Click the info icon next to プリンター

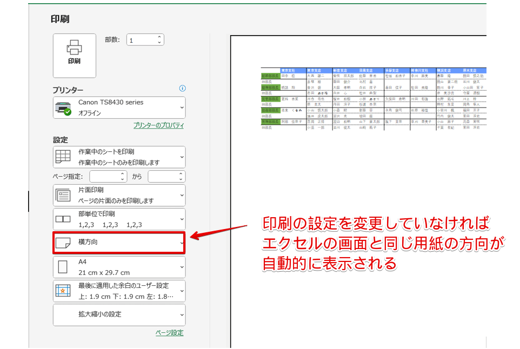point(183,89)
